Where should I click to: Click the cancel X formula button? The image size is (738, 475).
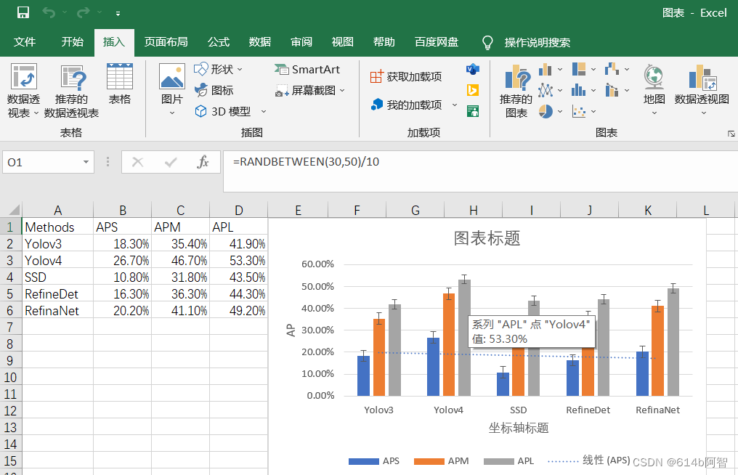(x=137, y=163)
